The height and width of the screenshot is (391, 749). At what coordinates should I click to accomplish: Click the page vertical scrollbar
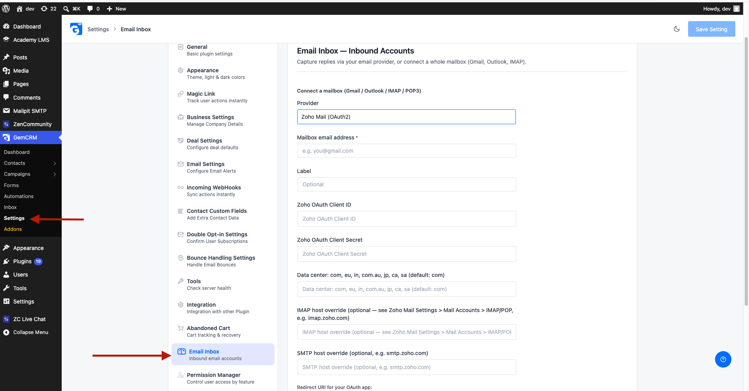click(x=746, y=172)
